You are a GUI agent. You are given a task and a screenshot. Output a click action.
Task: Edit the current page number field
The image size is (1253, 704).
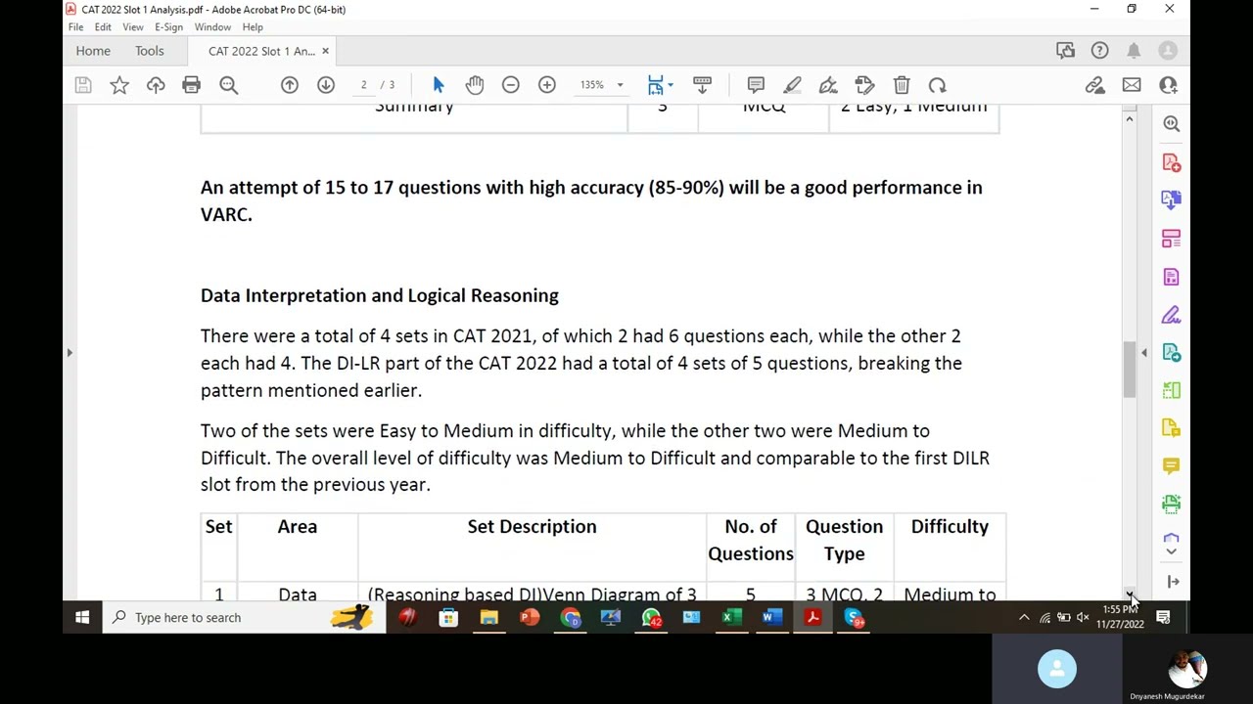[363, 85]
